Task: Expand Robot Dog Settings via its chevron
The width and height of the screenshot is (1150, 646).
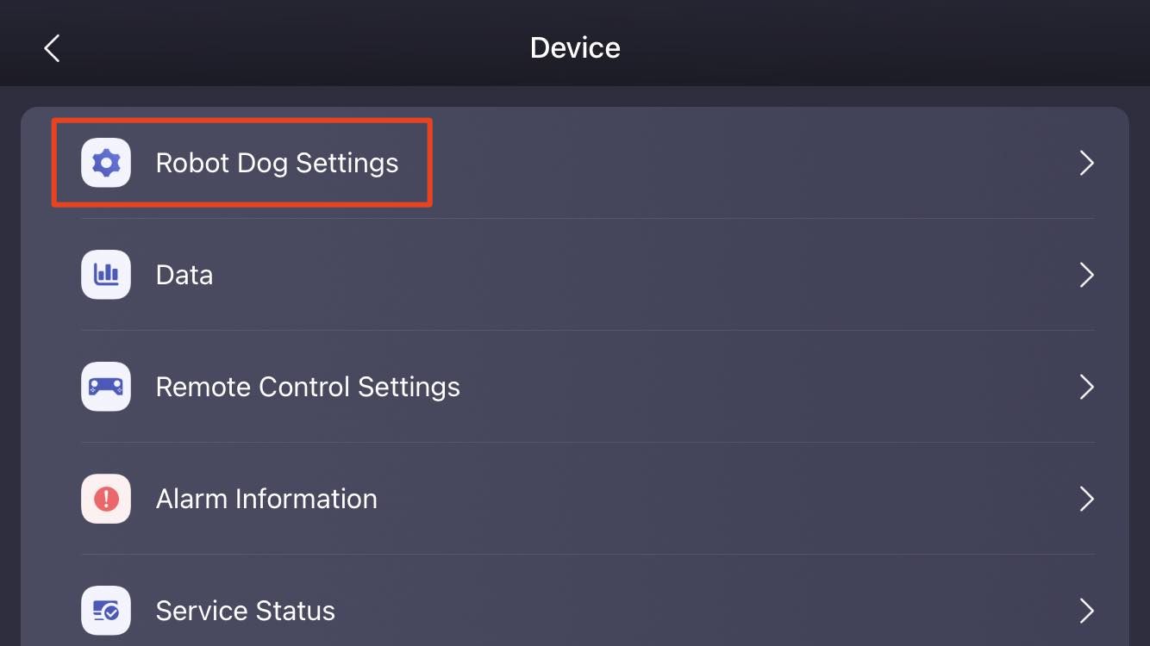Action: (x=1087, y=163)
